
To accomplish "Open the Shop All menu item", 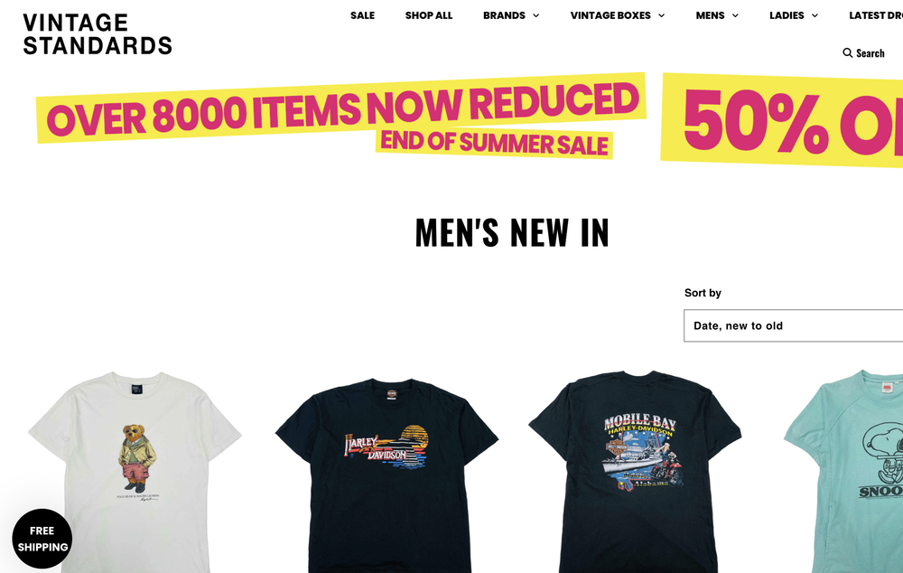I will point(428,15).
